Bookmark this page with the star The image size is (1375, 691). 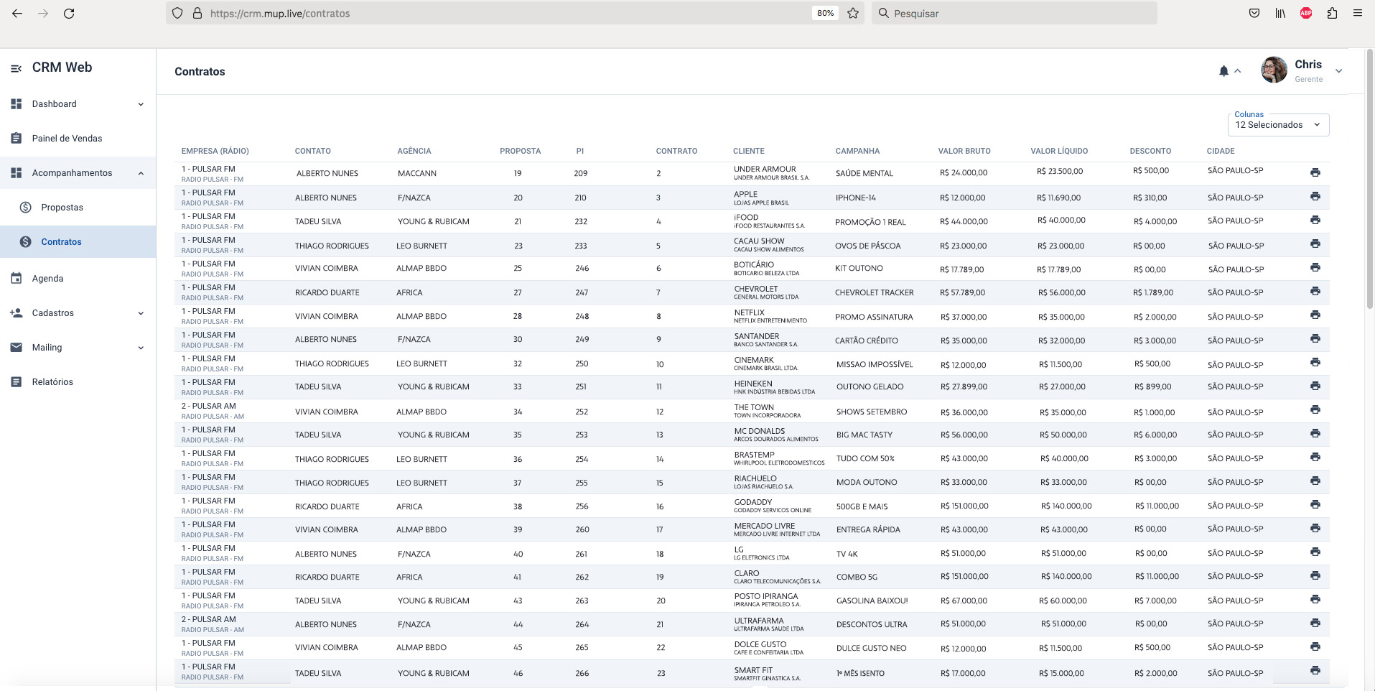853,13
